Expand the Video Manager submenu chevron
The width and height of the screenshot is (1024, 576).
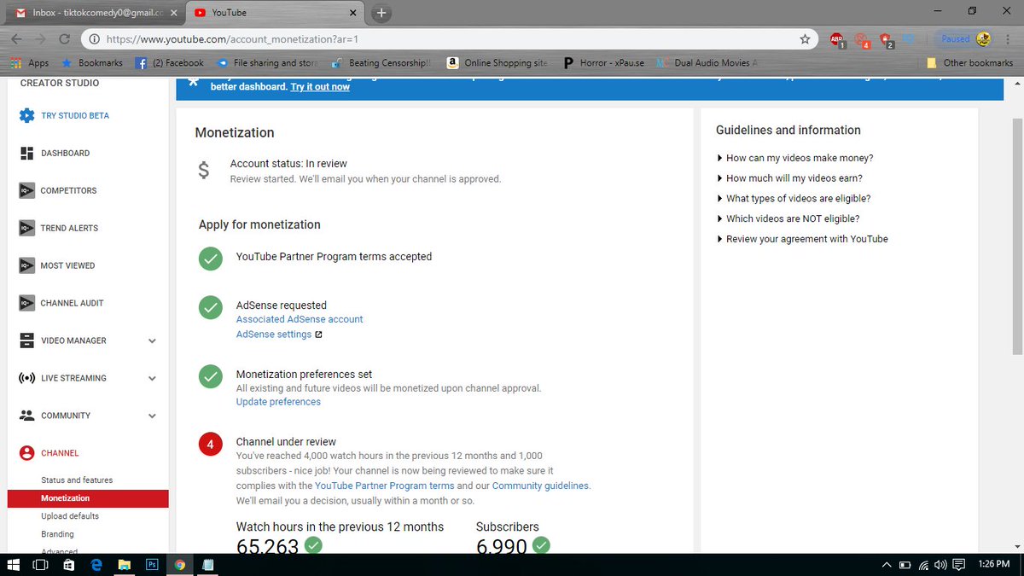(x=152, y=341)
